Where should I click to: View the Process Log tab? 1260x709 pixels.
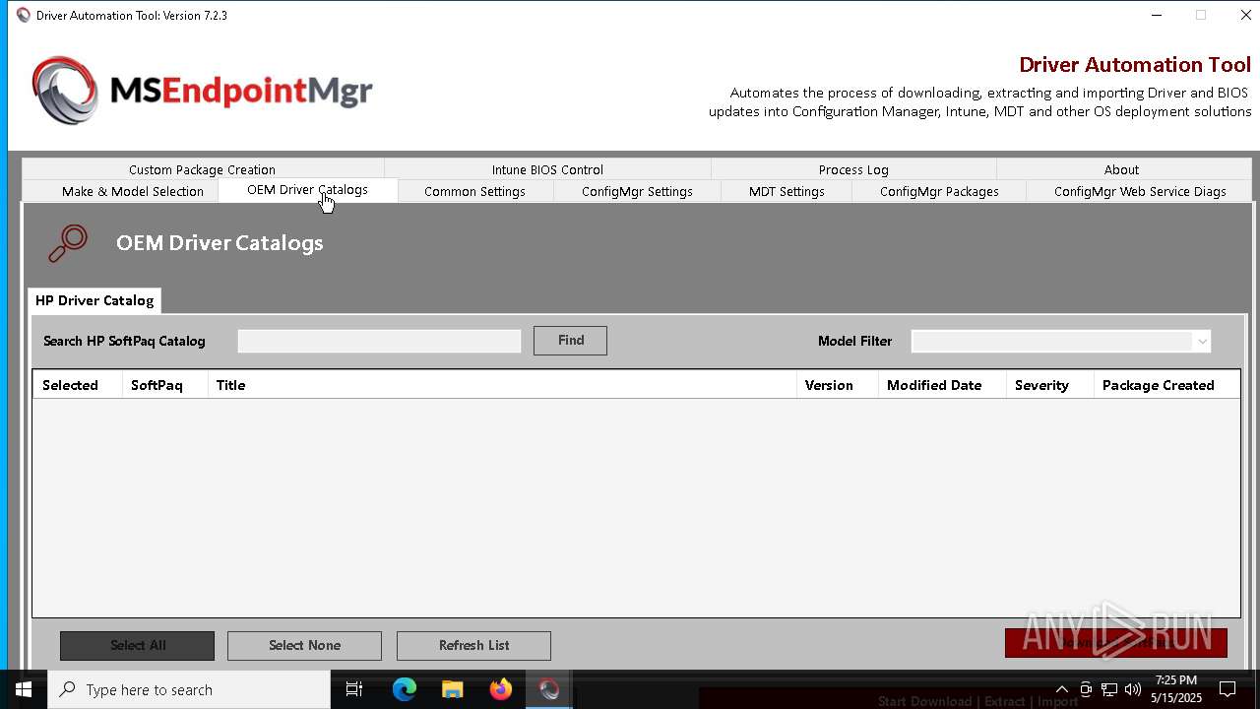[853, 169]
